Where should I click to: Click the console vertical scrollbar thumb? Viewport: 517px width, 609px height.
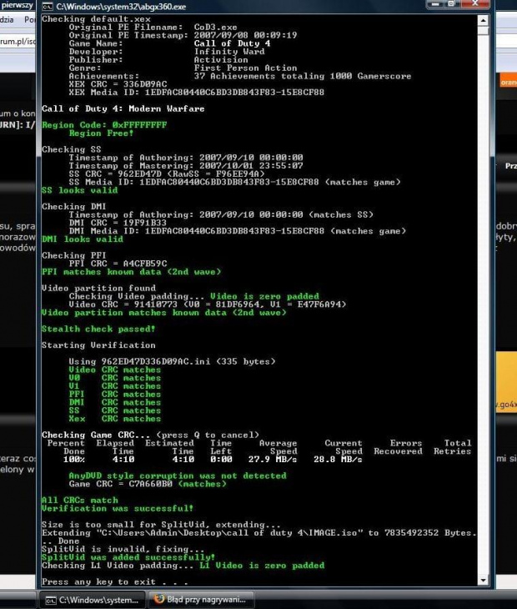tap(484, 31)
